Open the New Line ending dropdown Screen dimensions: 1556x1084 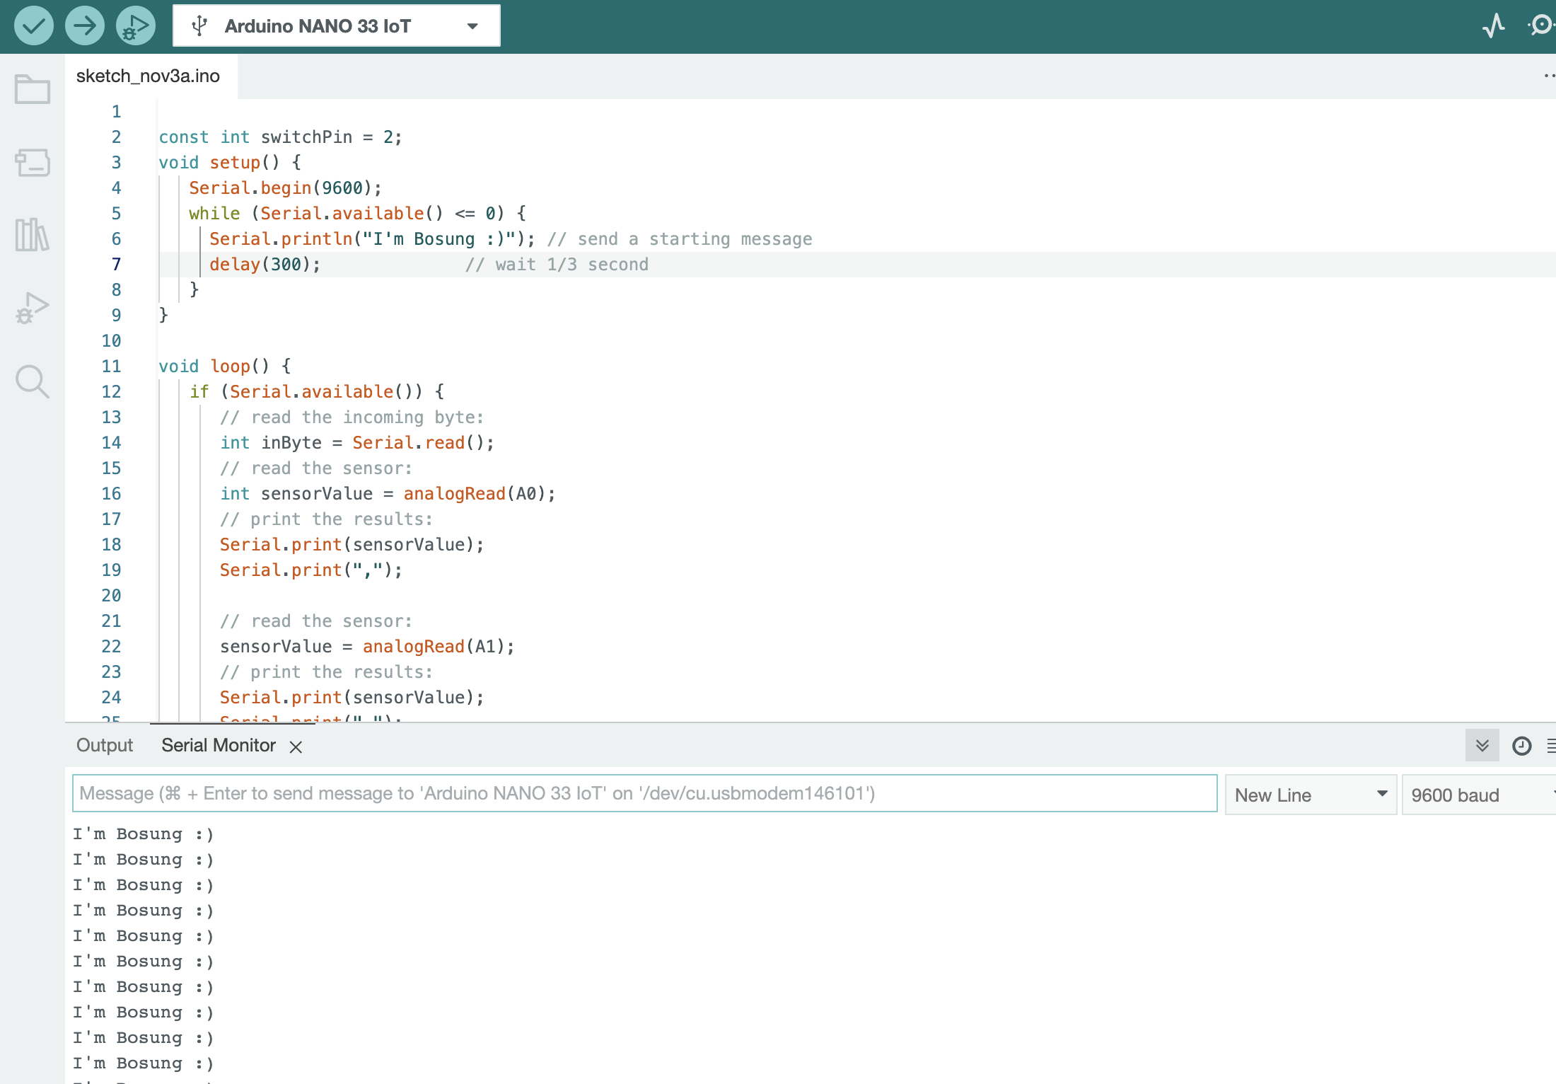pos(1311,795)
